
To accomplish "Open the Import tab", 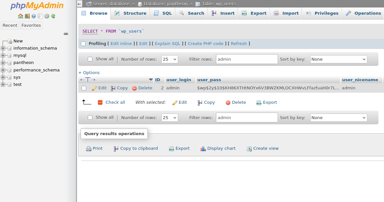I will pos(286,13).
